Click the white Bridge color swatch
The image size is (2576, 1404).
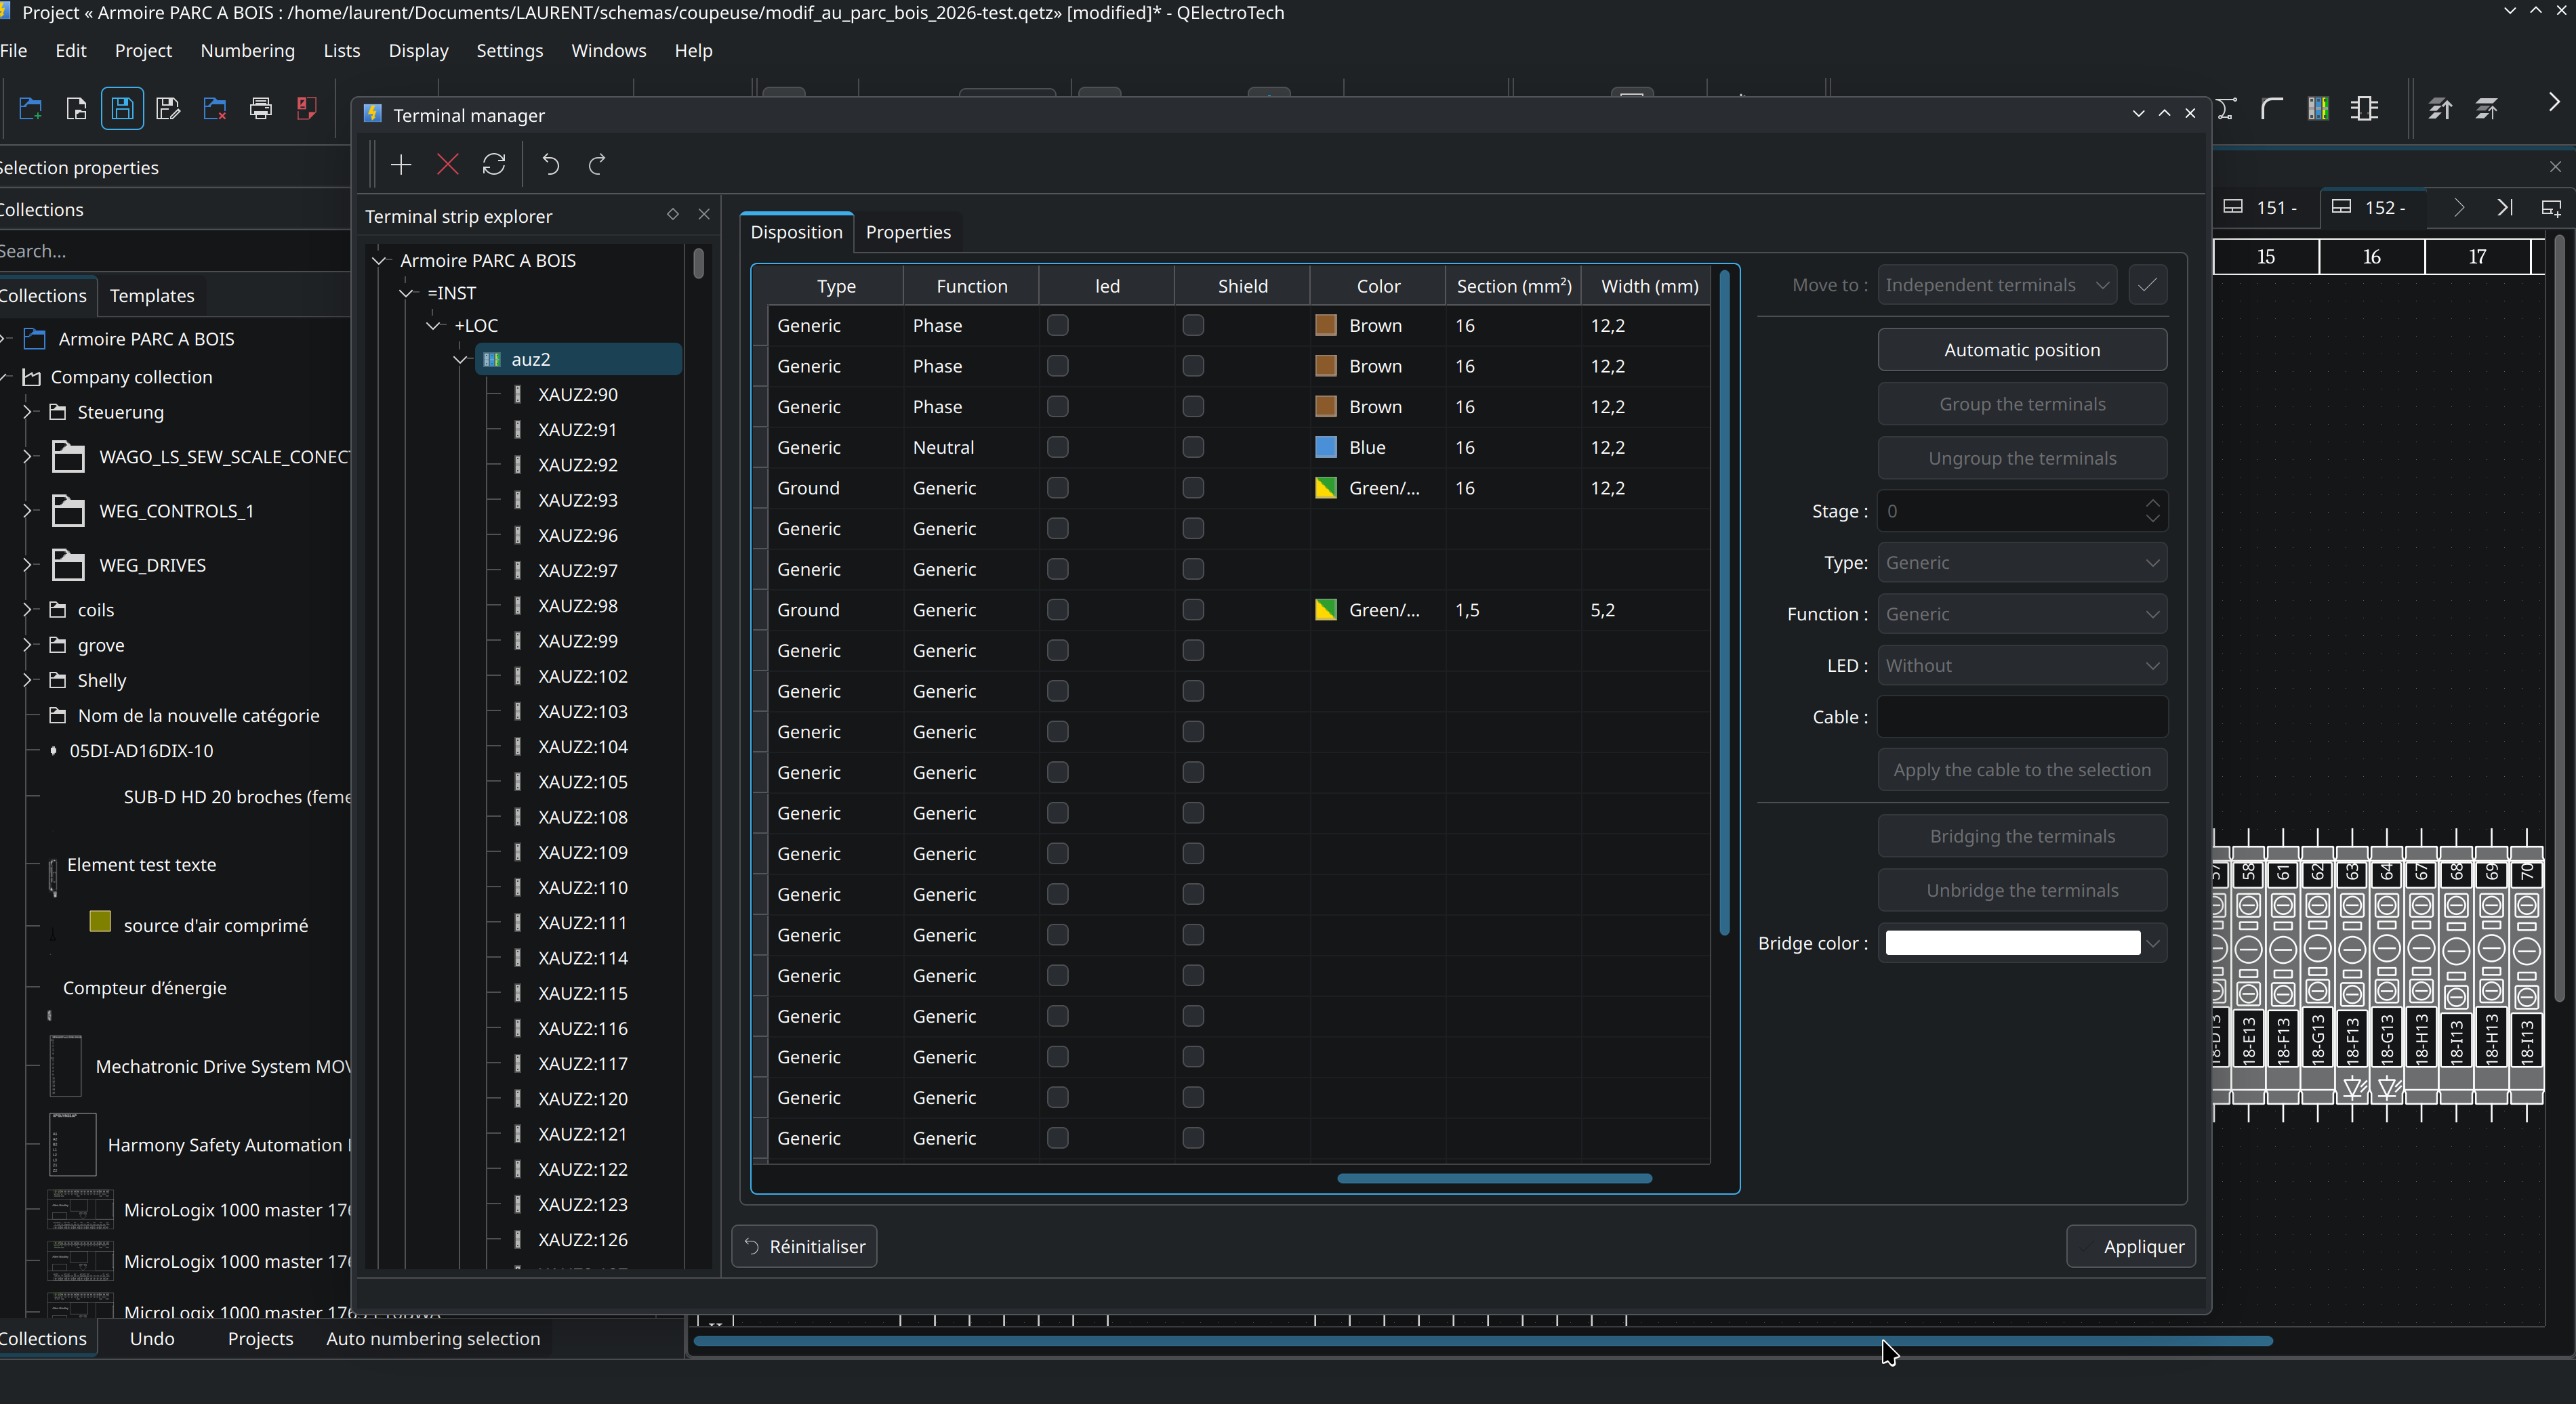pyautogui.click(x=2012, y=942)
